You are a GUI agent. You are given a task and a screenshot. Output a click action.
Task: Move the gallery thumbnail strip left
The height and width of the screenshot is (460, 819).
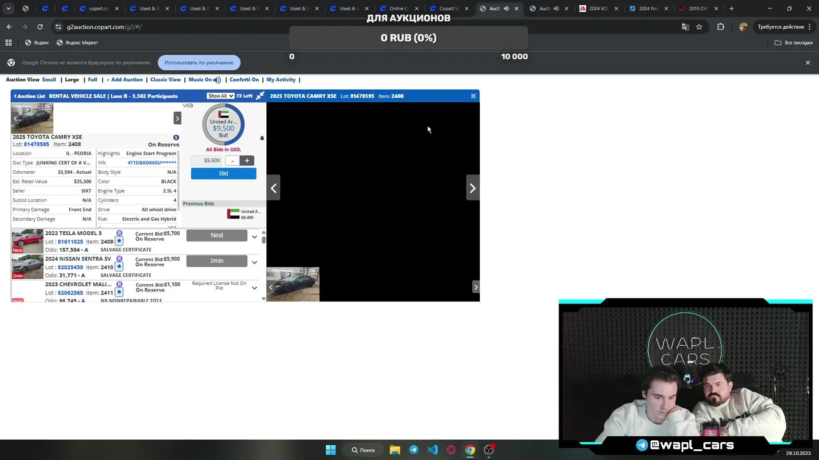tap(271, 287)
